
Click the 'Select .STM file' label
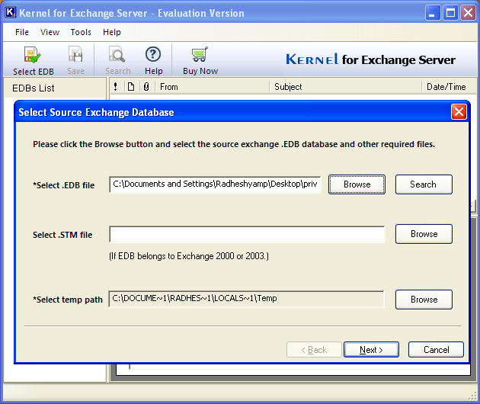pos(62,235)
